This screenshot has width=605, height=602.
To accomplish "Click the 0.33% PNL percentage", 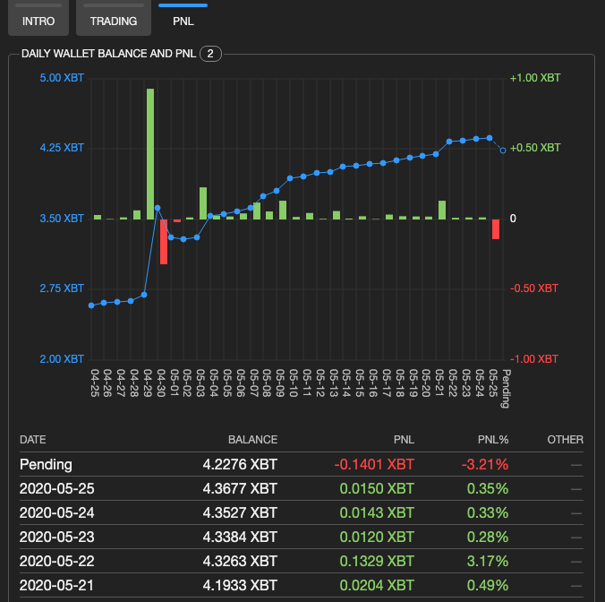I will [488, 512].
